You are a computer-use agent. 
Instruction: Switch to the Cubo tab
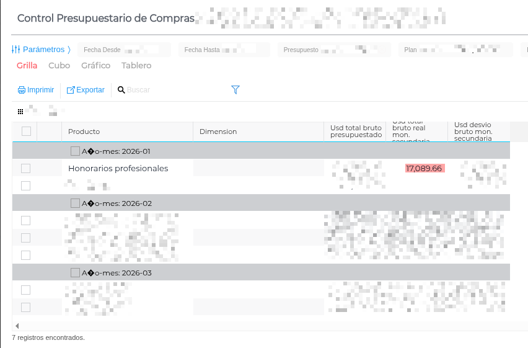59,66
